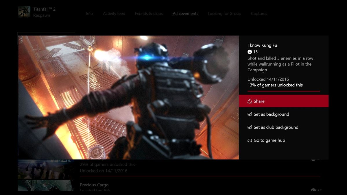
Task: Switch to the Captures tab
Action: coord(259,13)
